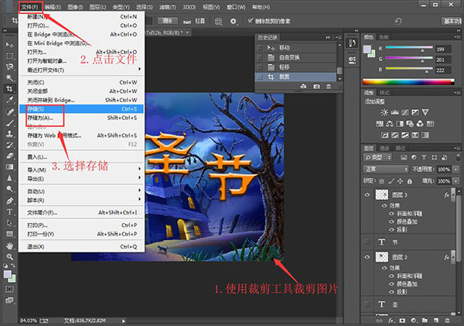The image size is (464, 326).
Task: Click the crop overlay grid icon
Action: click(218, 21)
